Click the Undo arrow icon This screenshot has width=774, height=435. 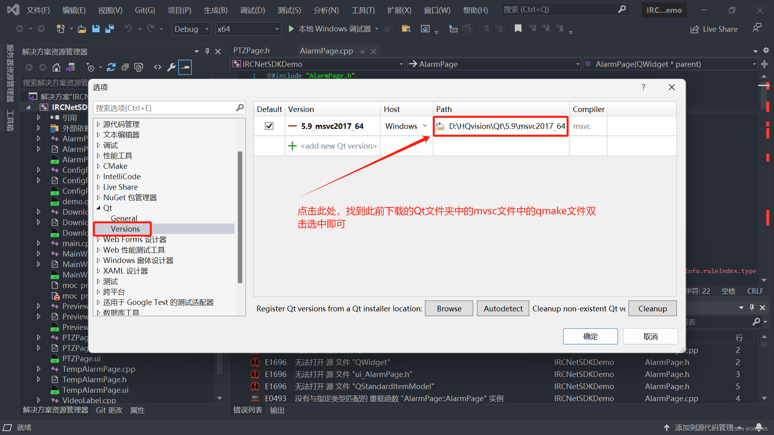129,29
